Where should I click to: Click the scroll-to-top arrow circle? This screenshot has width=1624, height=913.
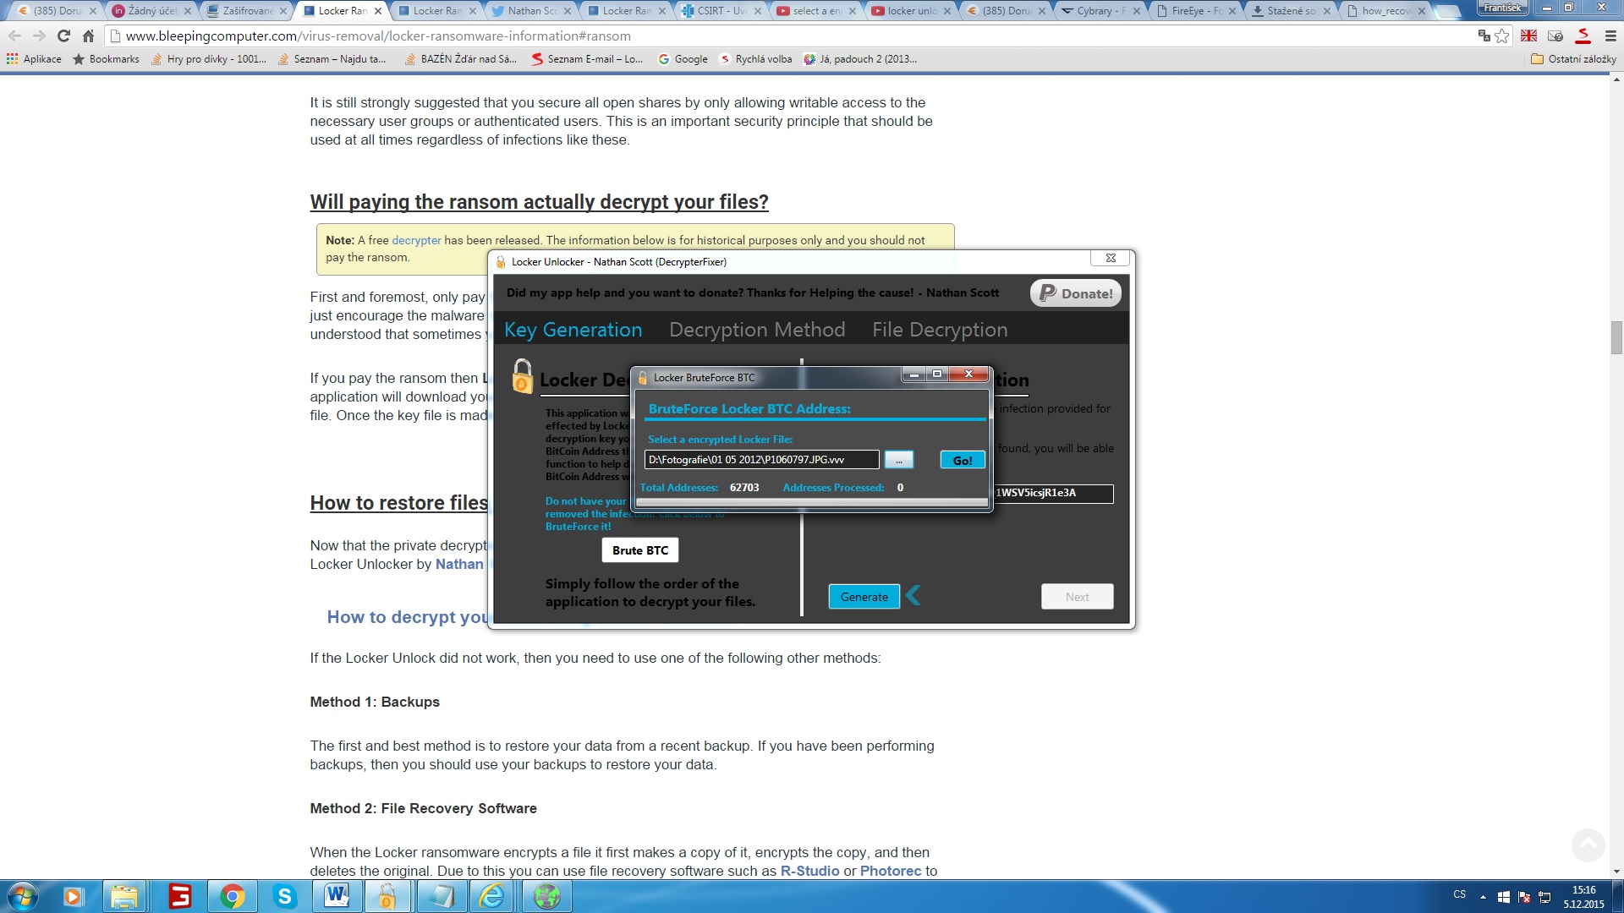[x=1588, y=845]
